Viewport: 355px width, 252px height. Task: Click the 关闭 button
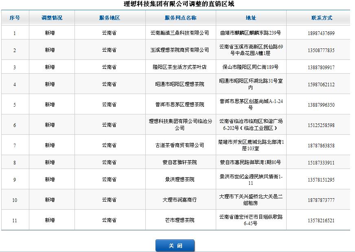tap(175, 245)
